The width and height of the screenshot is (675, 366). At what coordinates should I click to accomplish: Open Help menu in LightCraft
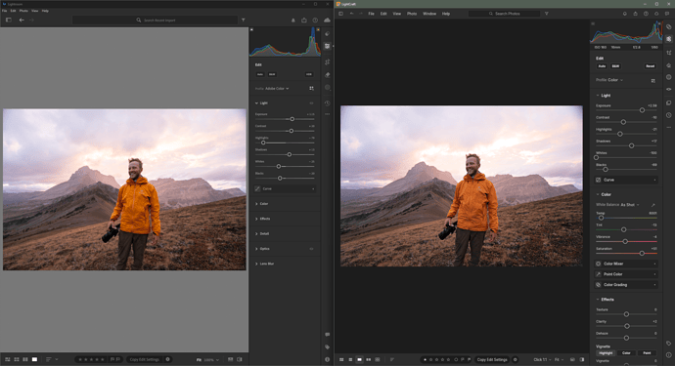click(x=446, y=14)
